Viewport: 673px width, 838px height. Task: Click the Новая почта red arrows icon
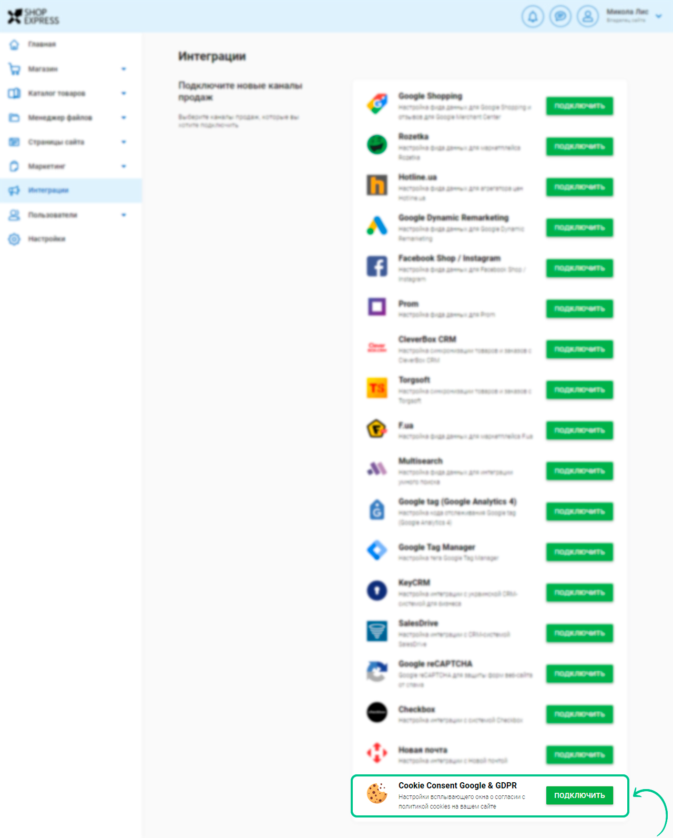click(377, 753)
